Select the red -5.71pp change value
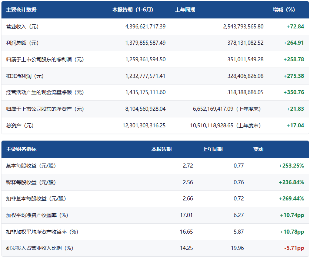The width and height of the screenshot is (310, 258). point(294,248)
